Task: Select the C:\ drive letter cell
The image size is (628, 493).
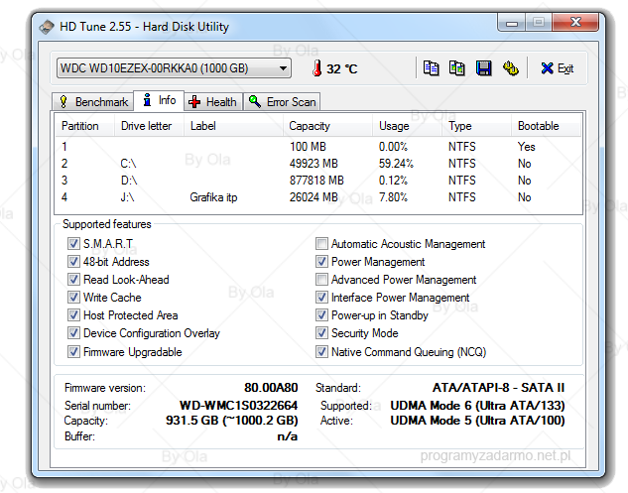Action: tap(128, 164)
